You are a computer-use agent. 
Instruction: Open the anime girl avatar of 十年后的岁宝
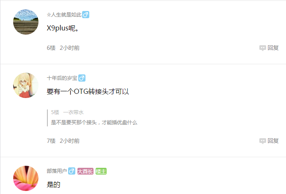pos(26,85)
